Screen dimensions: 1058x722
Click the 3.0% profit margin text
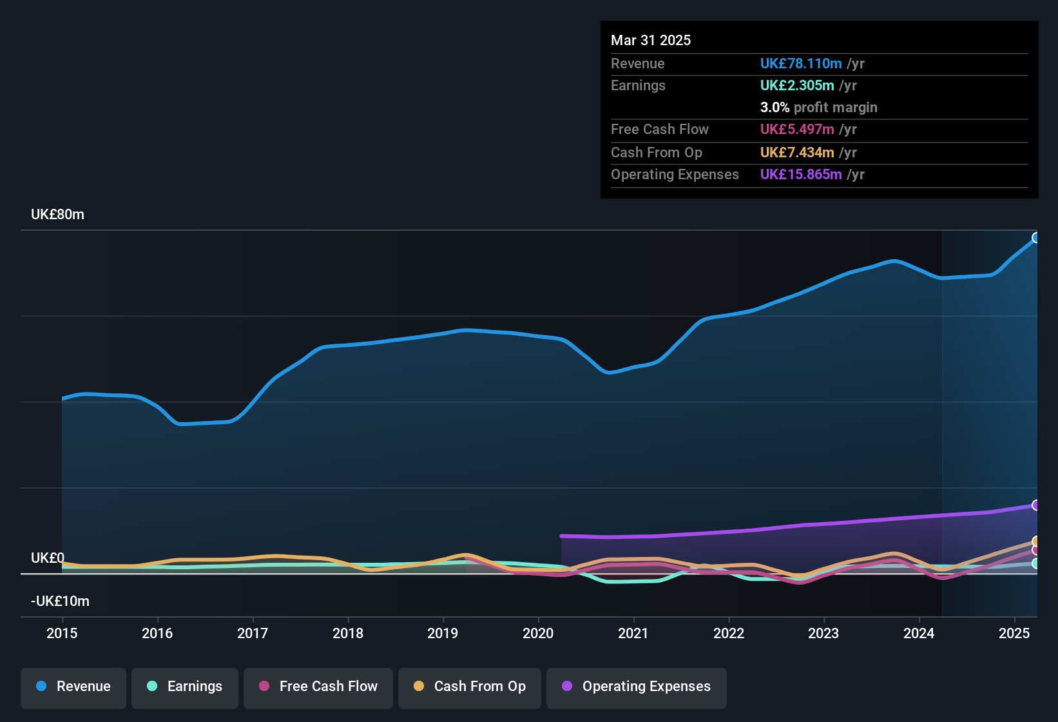click(819, 108)
